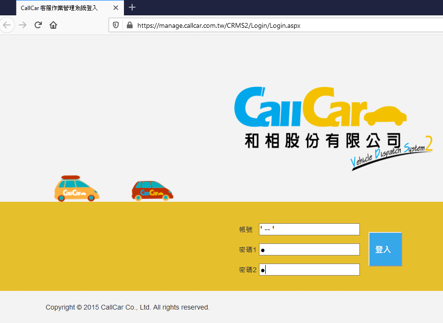
Task: Select the CallCar 客服作業管理系統登入 tab
Action: pos(70,8)
